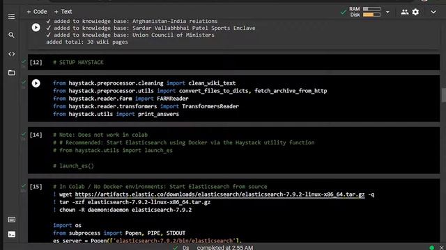Close the bottom status bar

click(441, 248)
